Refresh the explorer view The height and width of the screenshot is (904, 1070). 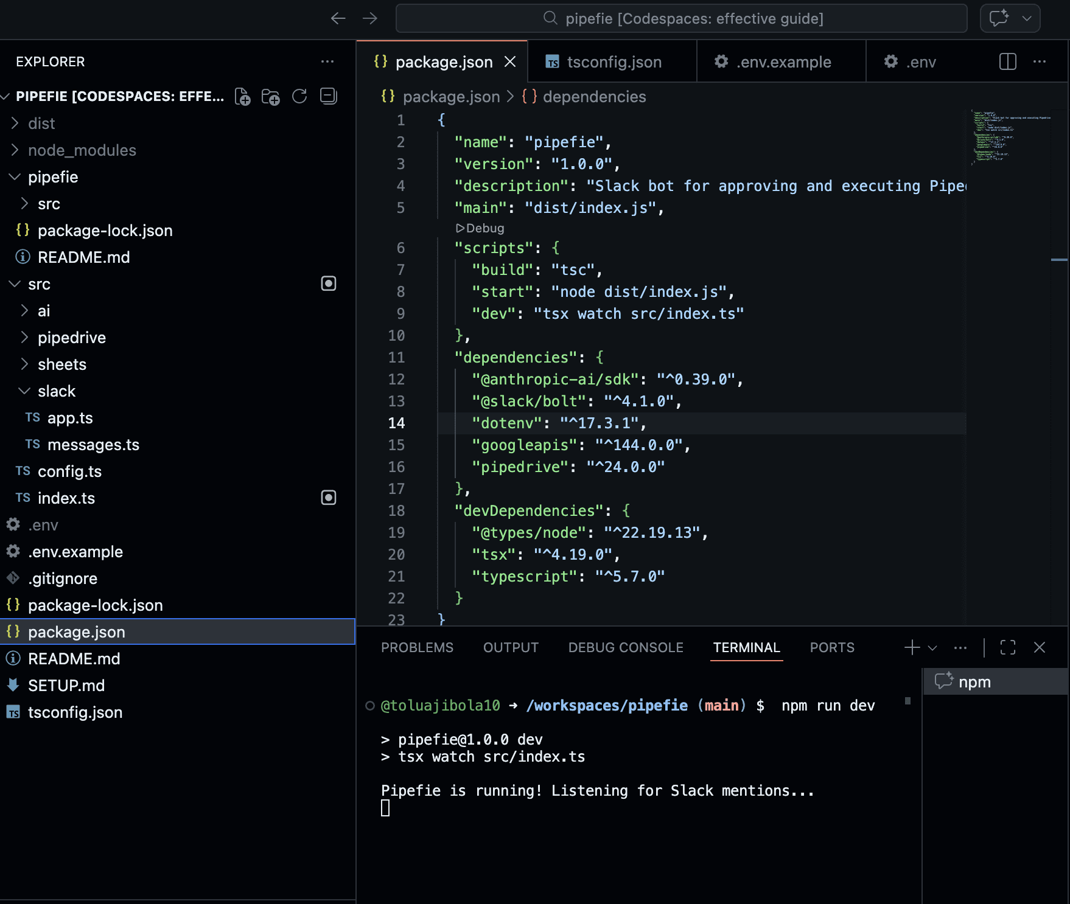pos(299,96)
